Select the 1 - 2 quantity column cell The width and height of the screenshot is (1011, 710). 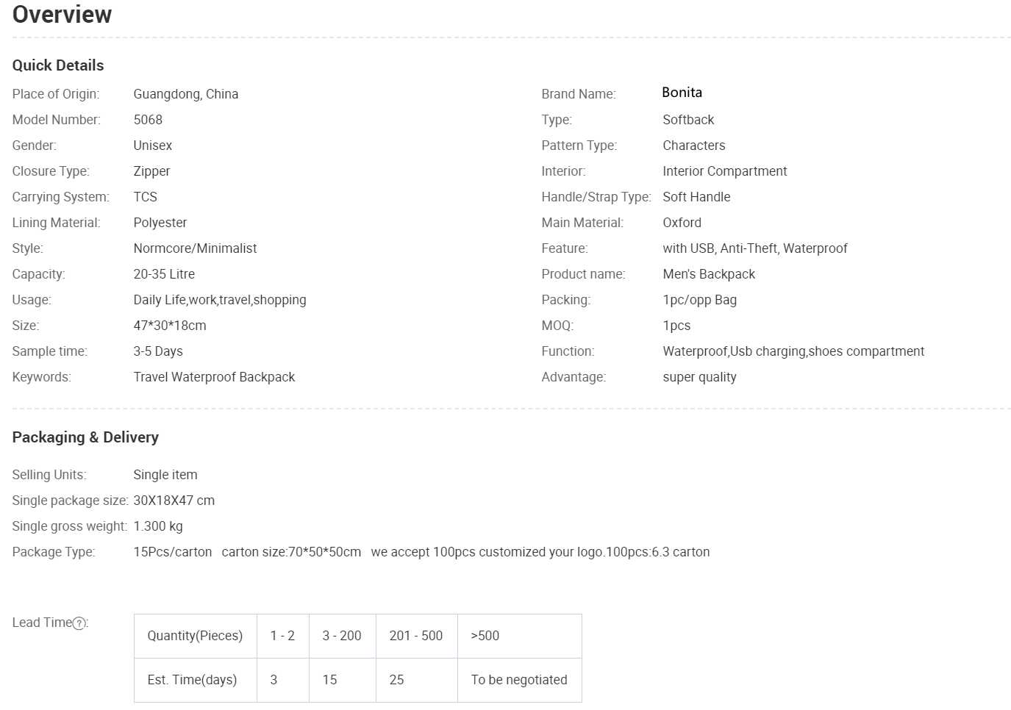coord(283,636)
